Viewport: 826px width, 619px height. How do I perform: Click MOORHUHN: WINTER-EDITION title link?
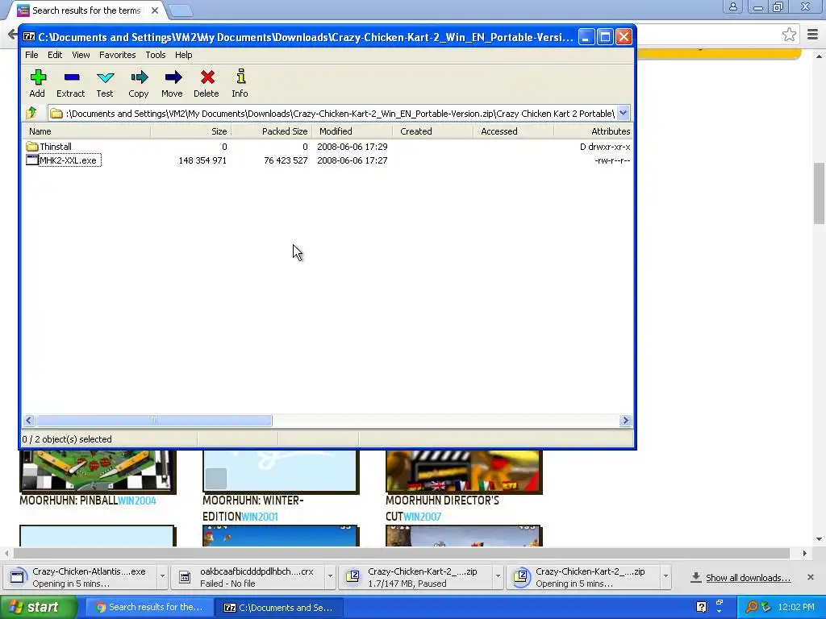252,508
